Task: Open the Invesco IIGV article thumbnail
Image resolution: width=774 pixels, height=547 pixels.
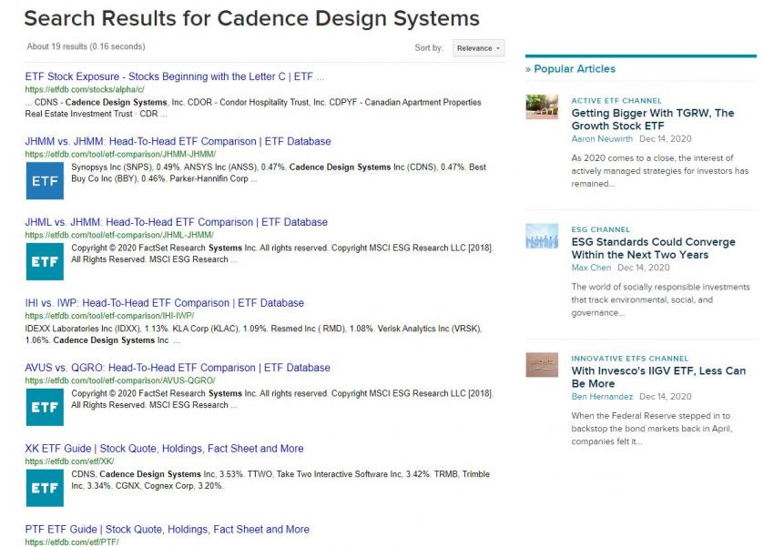Action: 542,364
